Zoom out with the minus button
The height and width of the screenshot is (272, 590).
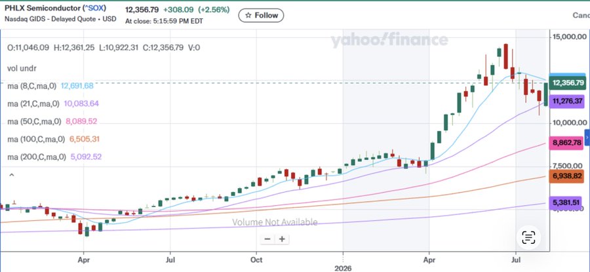267,239
